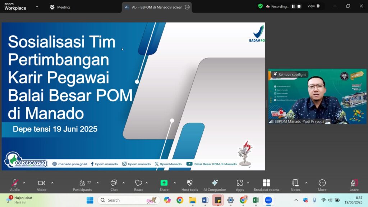Pause the recording

pos(293,6)
